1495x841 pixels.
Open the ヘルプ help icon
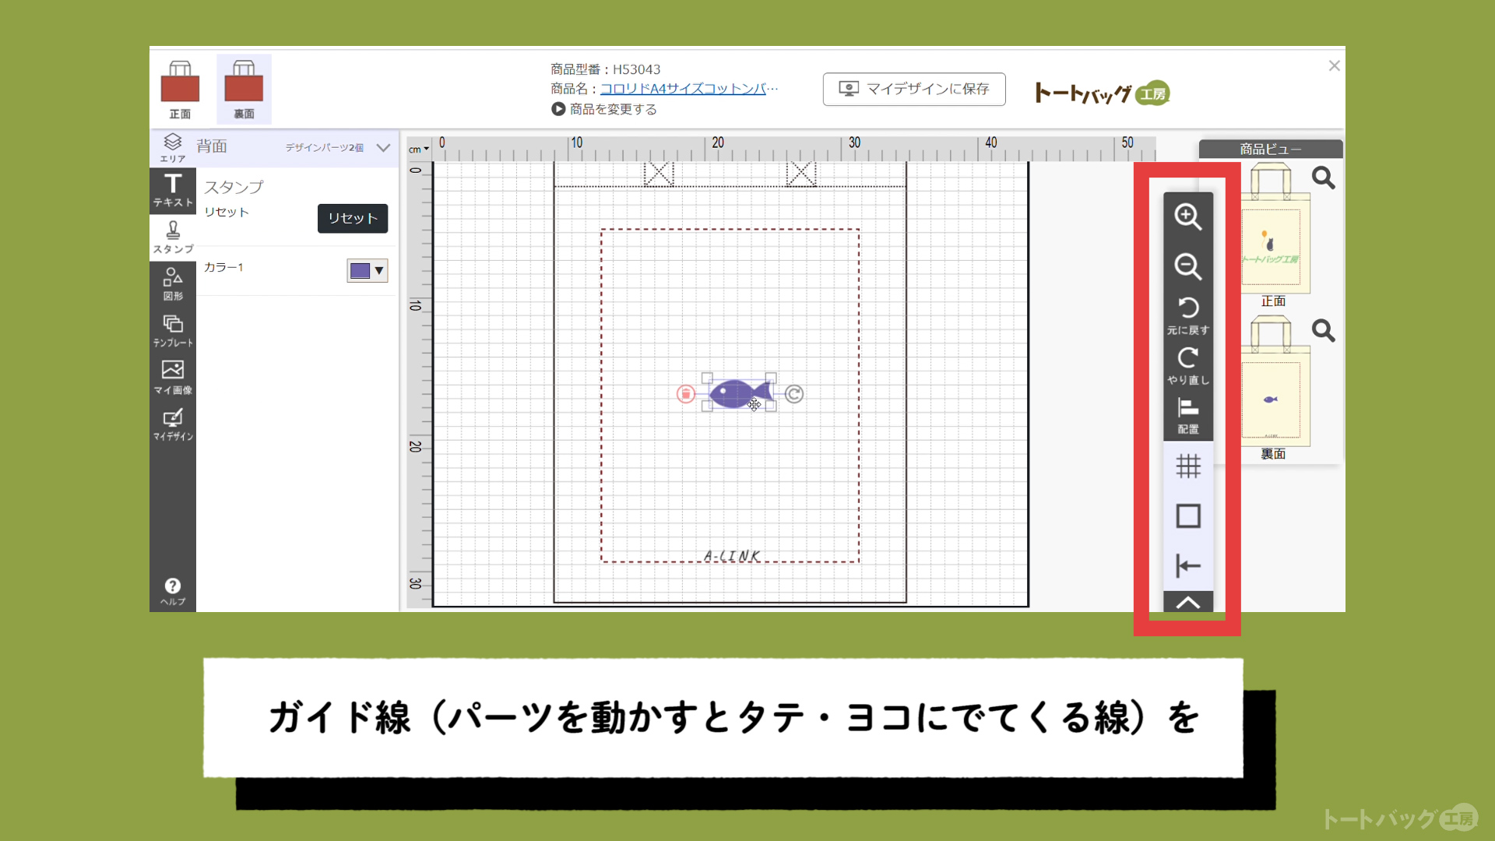point(173,592)
